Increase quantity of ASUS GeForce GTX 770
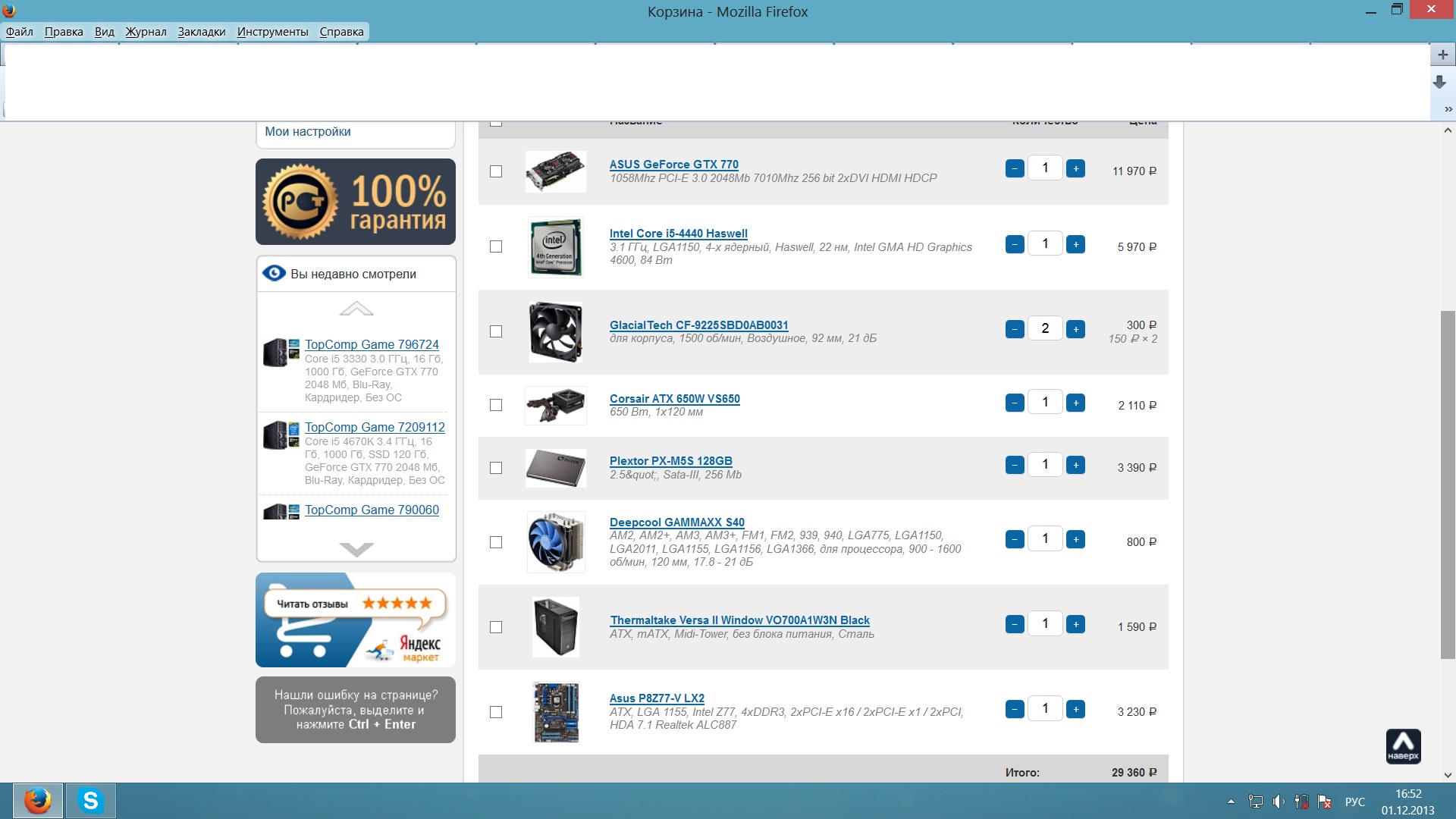 (1075, 168)
